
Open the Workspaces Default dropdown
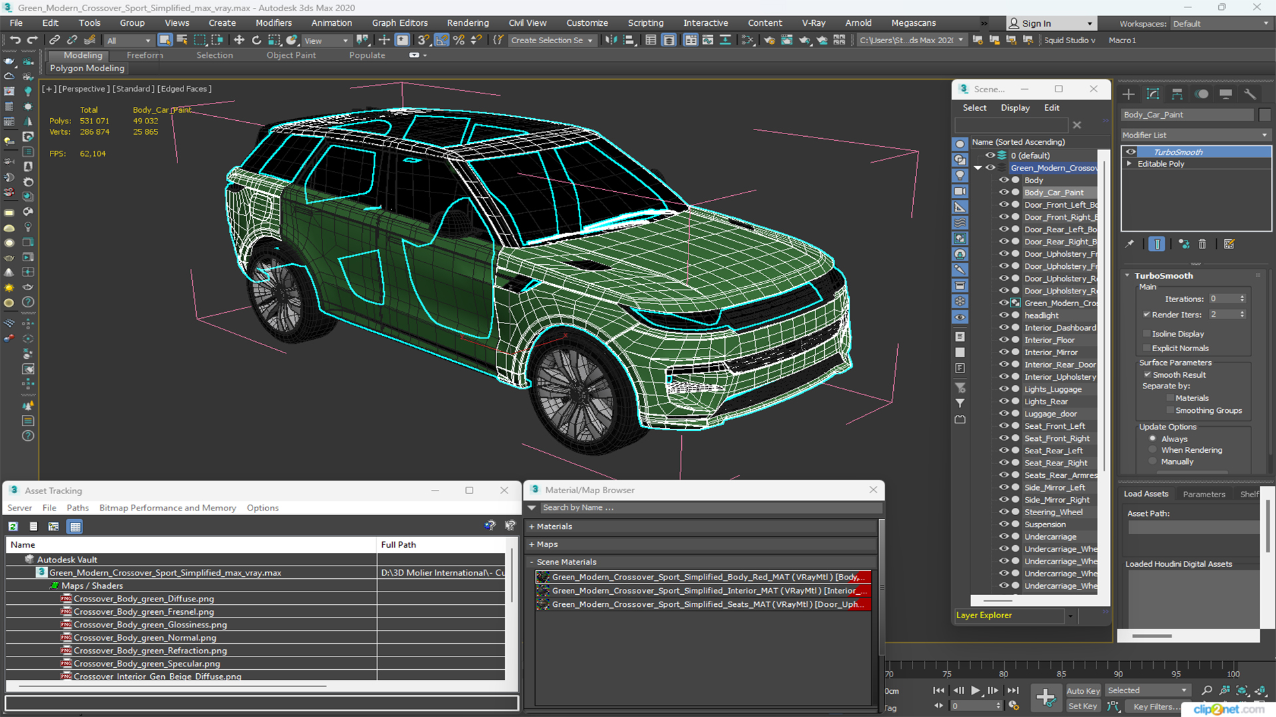point(1220,24)
